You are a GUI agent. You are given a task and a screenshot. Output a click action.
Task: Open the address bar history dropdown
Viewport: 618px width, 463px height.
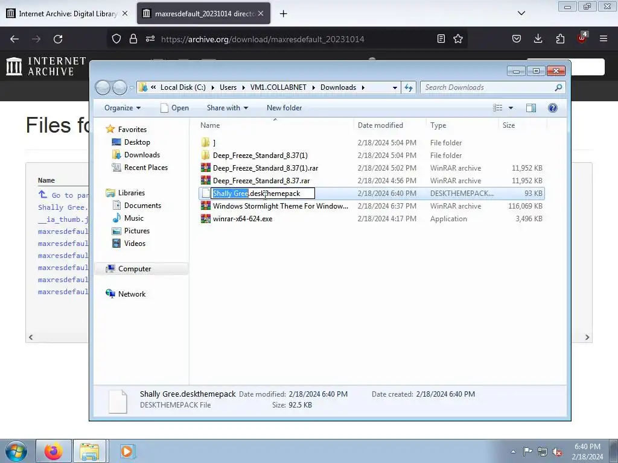395,87
